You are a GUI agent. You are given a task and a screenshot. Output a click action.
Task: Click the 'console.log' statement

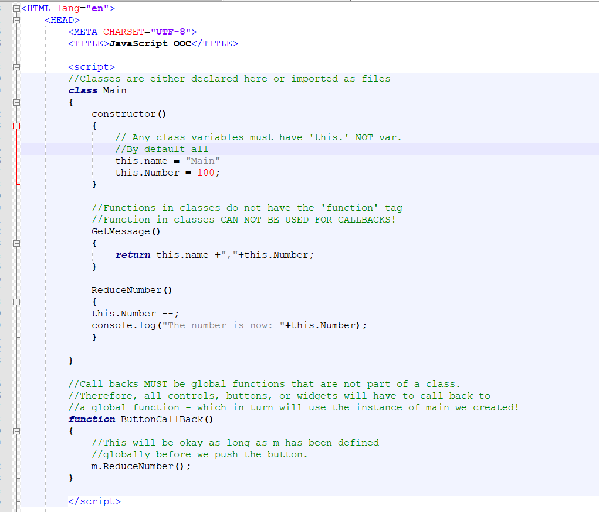[229, 325]
